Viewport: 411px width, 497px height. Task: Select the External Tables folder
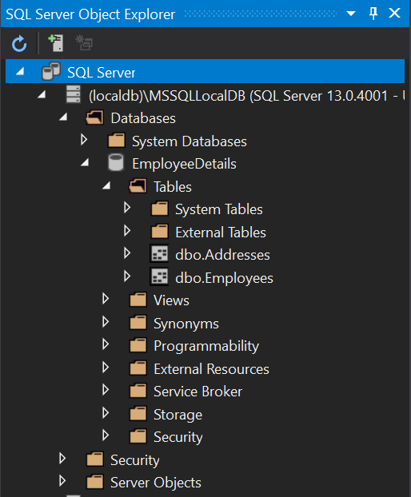221,233
